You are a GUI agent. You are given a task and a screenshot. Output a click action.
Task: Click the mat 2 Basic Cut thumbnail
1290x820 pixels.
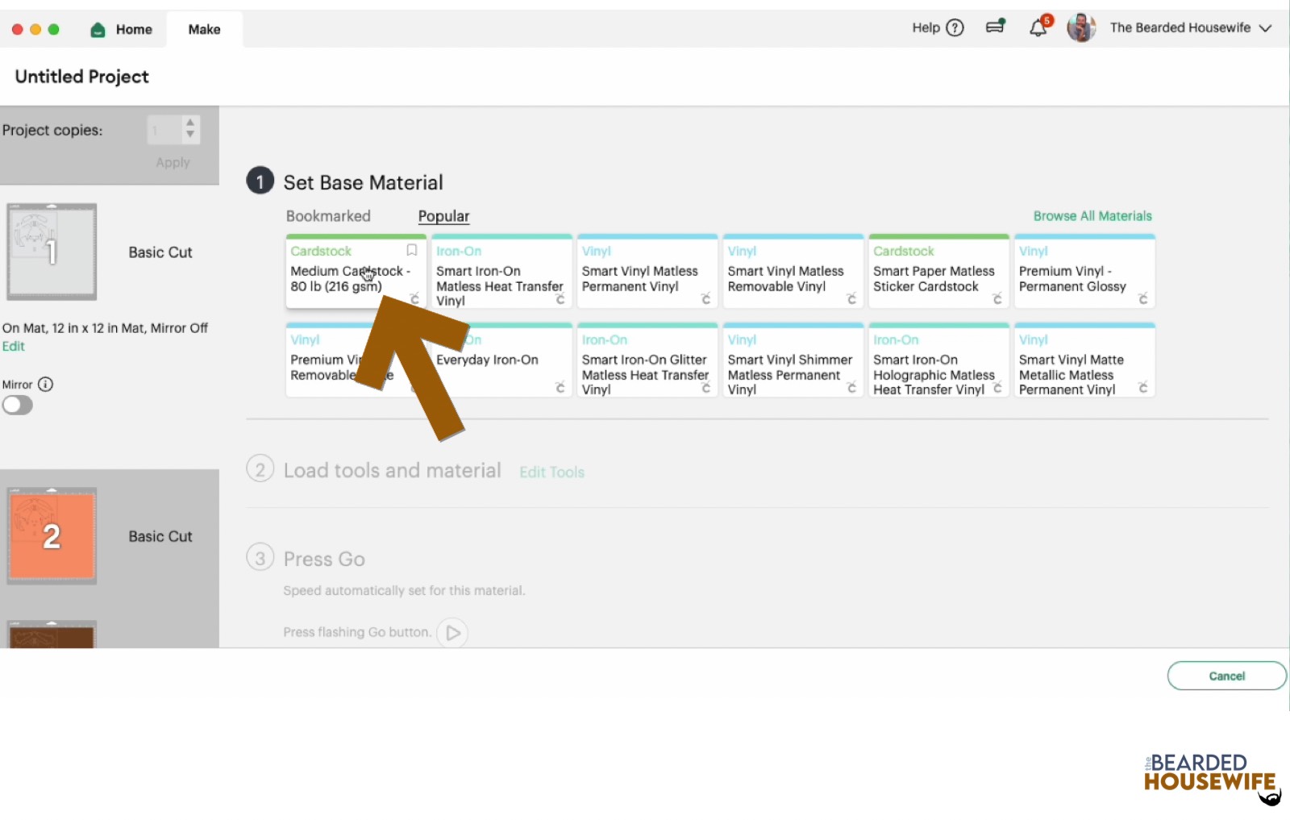[x=51, y=535]
